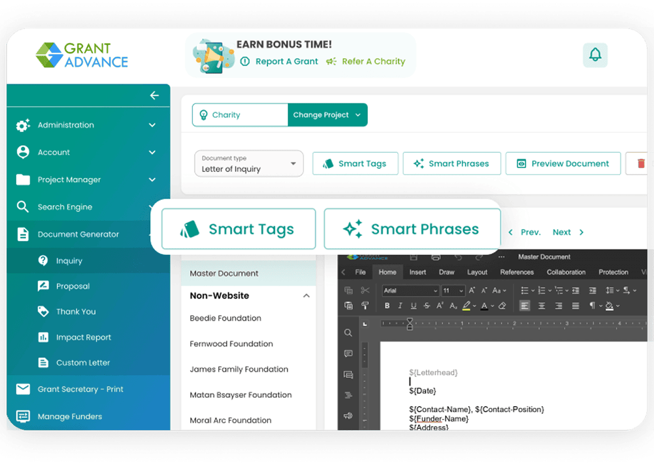Open the comments panel icon in the editor

pos(348,353)
